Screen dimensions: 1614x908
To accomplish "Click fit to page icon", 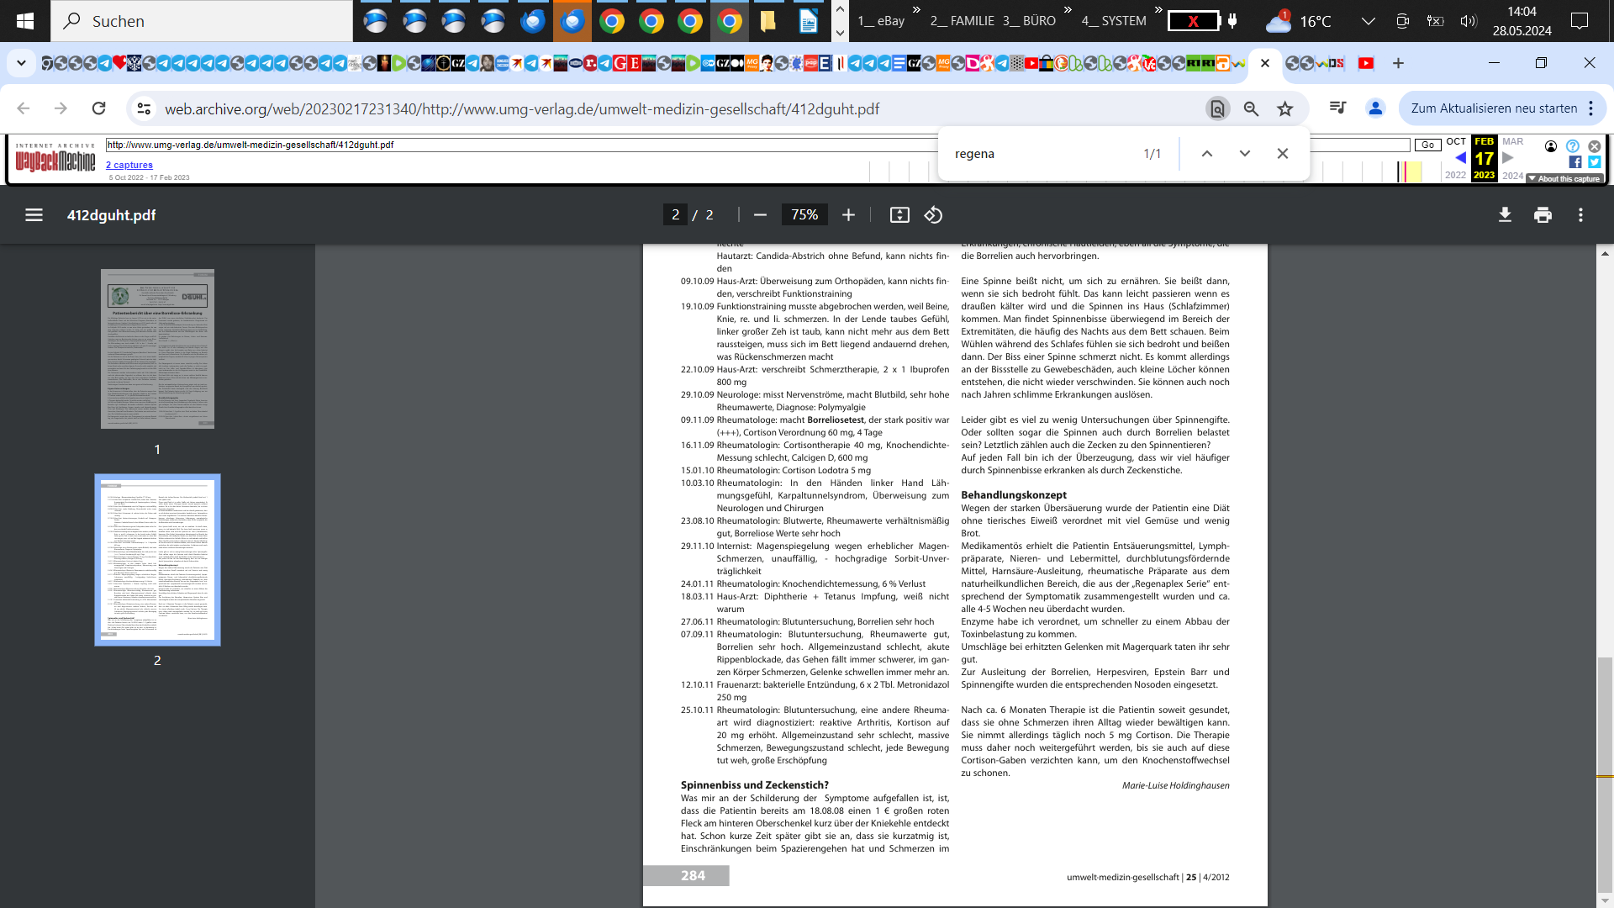I will tap(899, 215).
